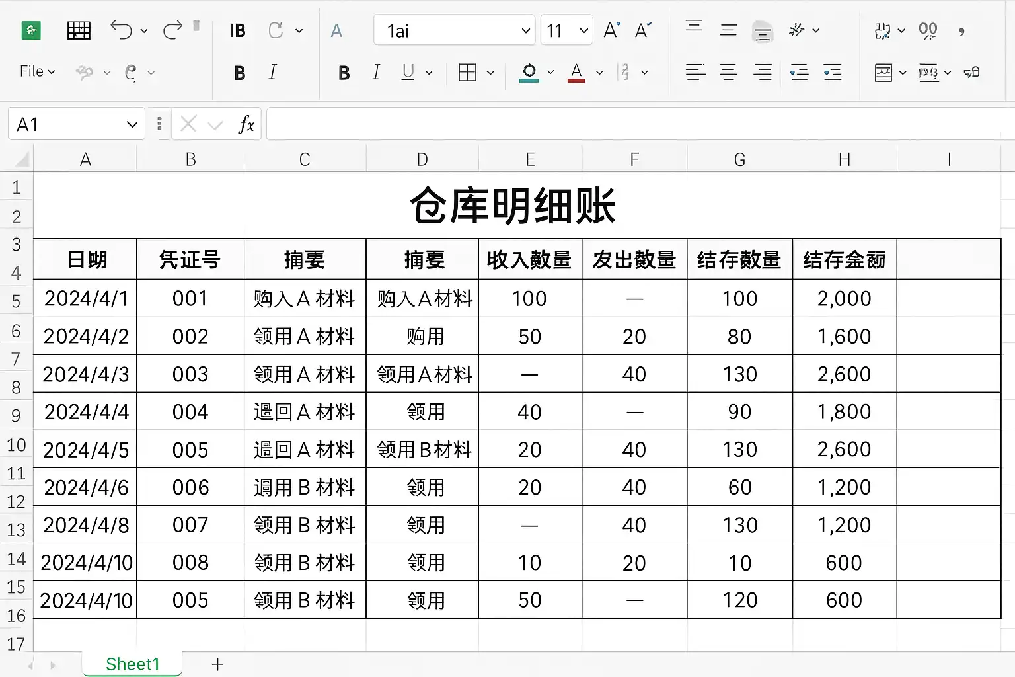Click the increase indent icon

click(x=833, y=72)
